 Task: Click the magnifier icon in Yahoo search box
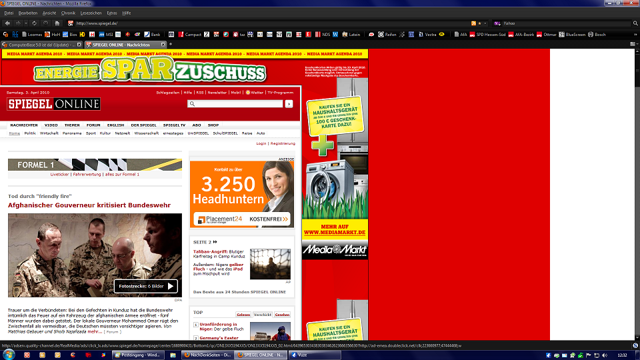point(635,23)
